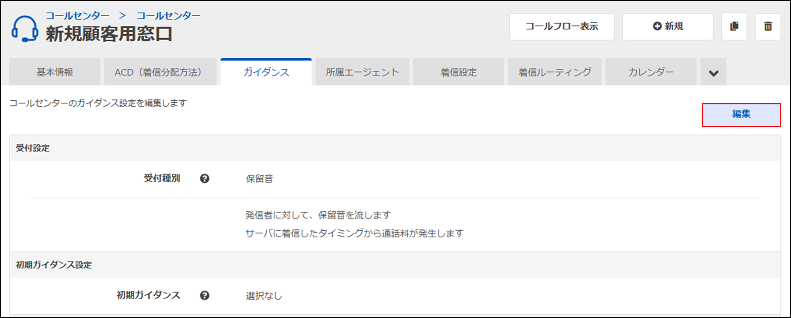Select the ガイダンス tab
Viewport: 791px width, 318px height.
(x=266, y=72)
